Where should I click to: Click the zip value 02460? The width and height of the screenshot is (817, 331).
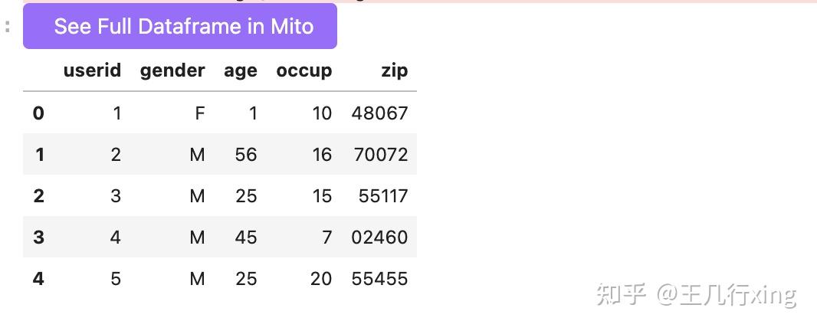pos(379,238)
